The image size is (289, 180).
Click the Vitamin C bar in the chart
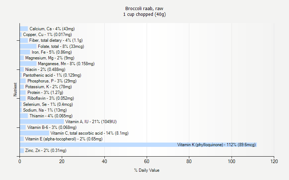(35, 133)
